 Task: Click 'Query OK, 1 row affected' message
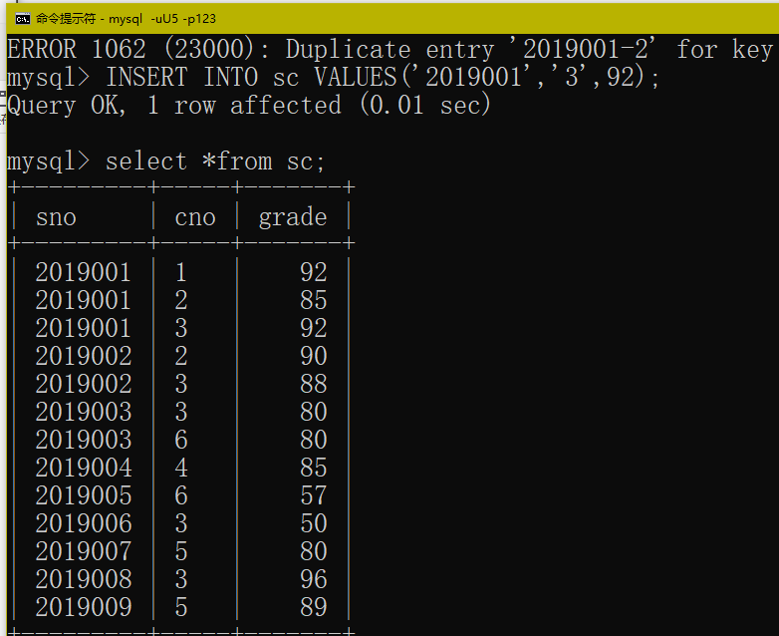point(249,105)
